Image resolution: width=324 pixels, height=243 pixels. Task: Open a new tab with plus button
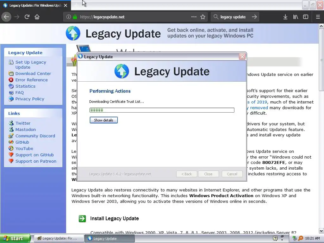tap(76, 5)
